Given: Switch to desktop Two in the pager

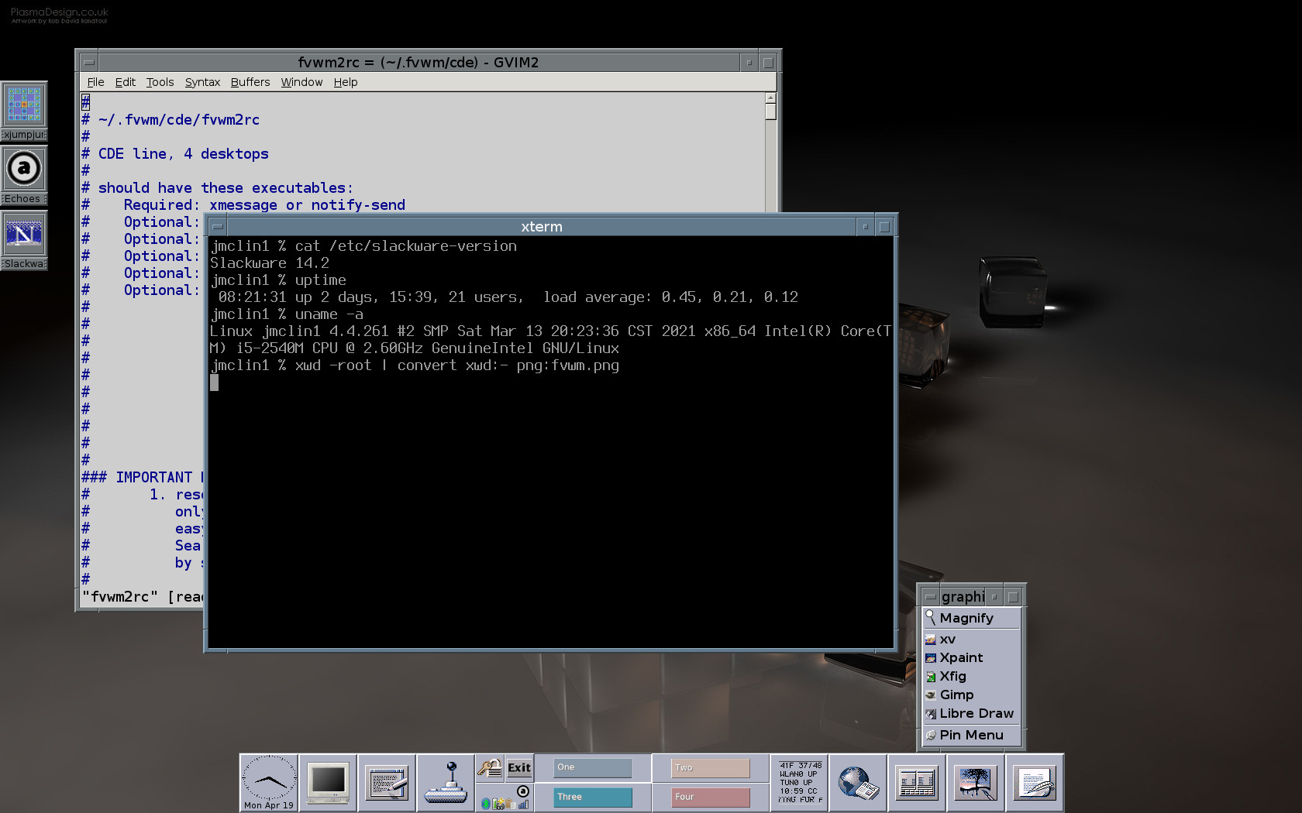Looking at the screenshot, I should click(x=711, y=767).
